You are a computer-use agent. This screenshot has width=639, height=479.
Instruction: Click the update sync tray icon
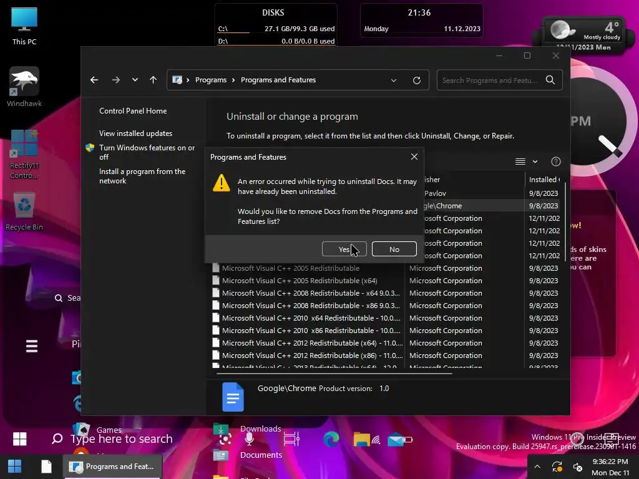pos(557,467)
